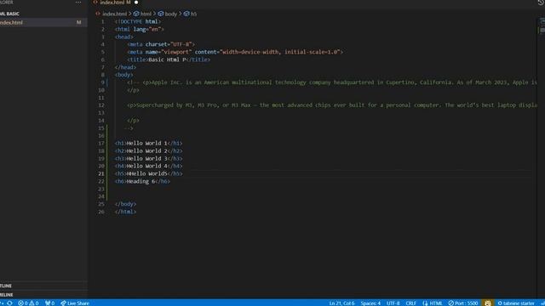Open tabnine starter status item
The width and height of the screenshot is (545, 306).
tap(516, 303)
